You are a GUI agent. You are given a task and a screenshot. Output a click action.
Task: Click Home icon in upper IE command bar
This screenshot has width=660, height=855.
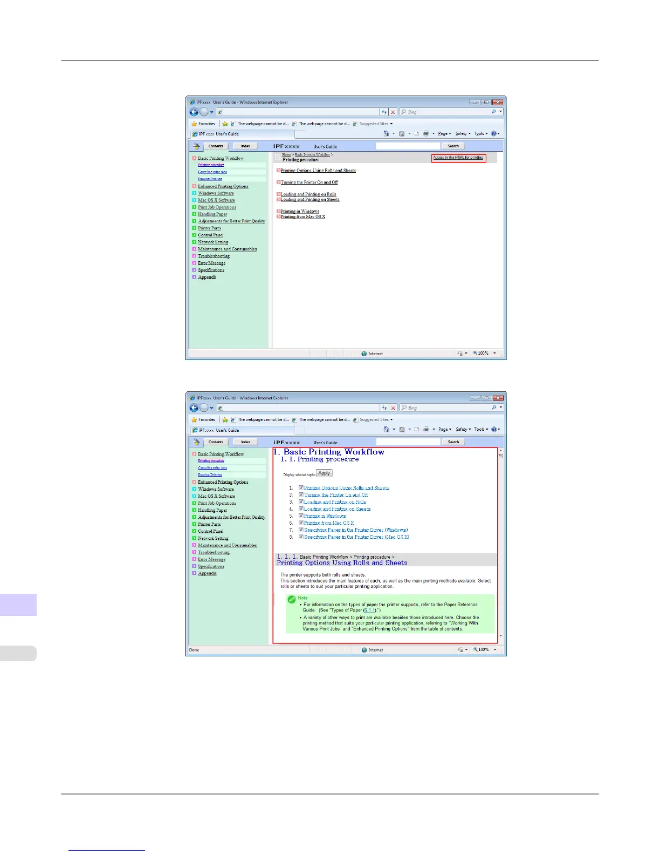(x=386, y=133)
